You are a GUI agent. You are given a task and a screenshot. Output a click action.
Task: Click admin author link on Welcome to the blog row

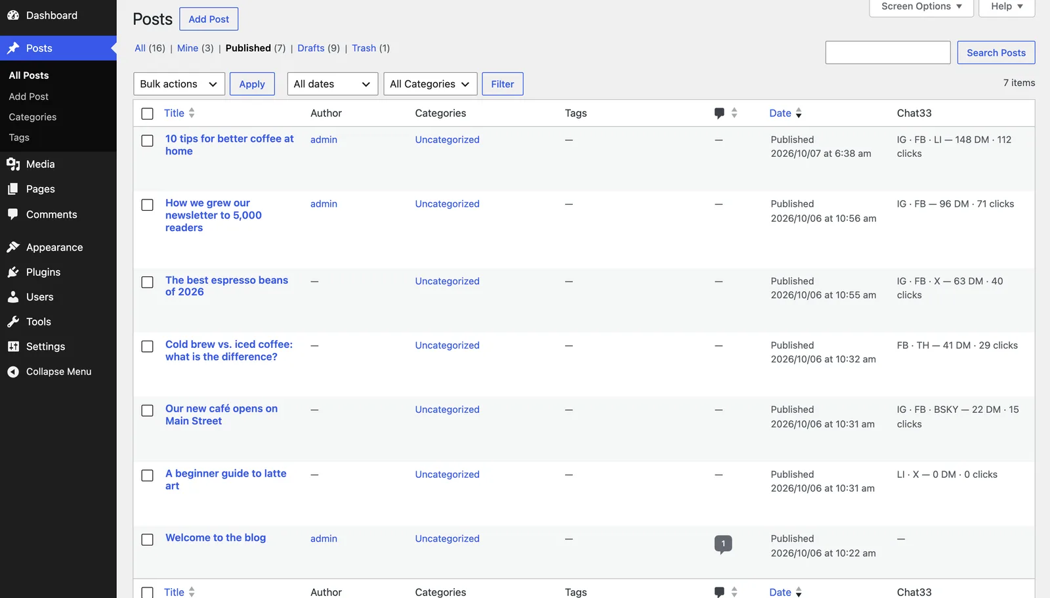click(x=324, y=539)
